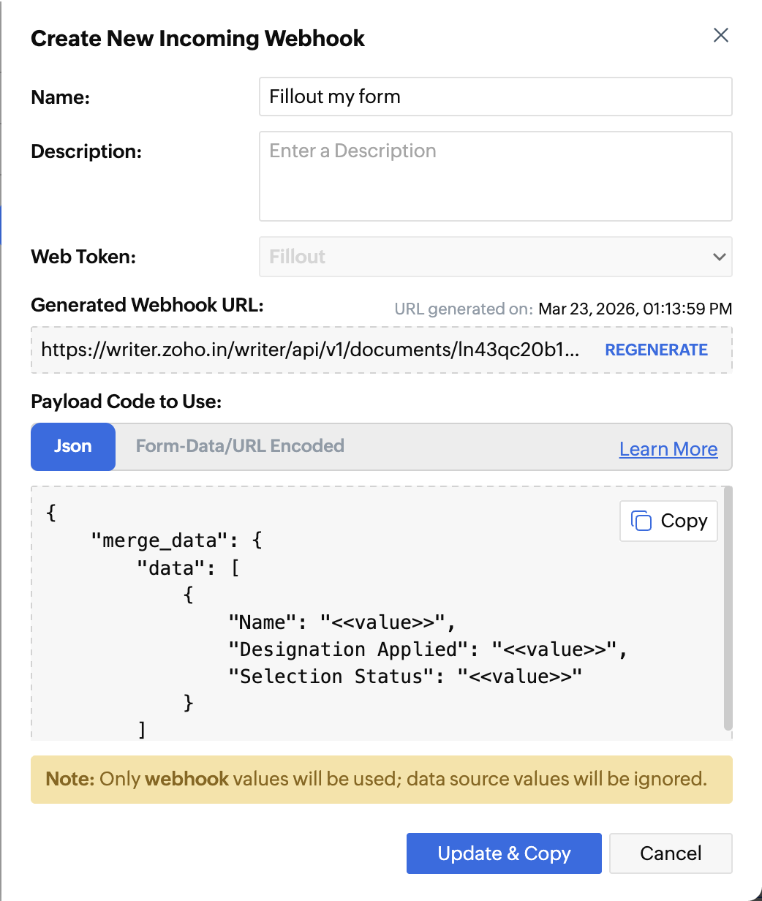Screen dimensions: 762x901
Task: Click the URL generated on timestamp
Action: point(635,309)
